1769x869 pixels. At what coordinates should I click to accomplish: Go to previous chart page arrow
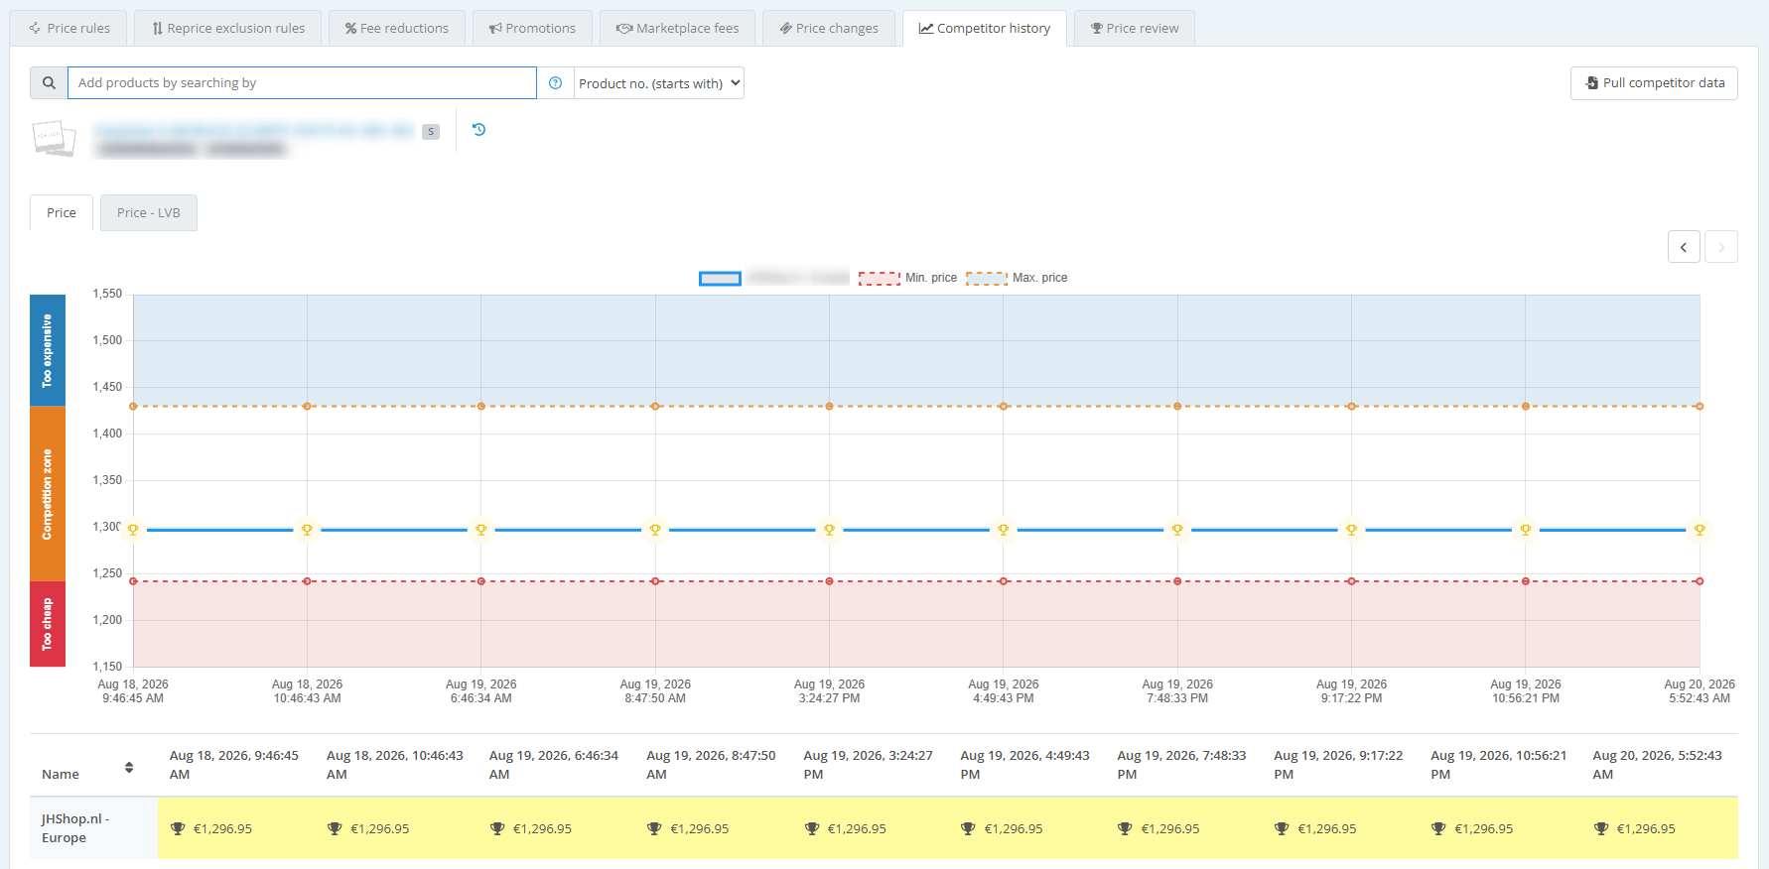point(1684,247)
